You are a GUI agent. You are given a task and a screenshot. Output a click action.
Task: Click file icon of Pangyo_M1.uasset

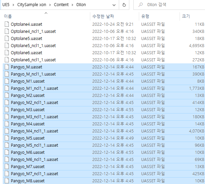pyautogui.click(x=7, y=81)
